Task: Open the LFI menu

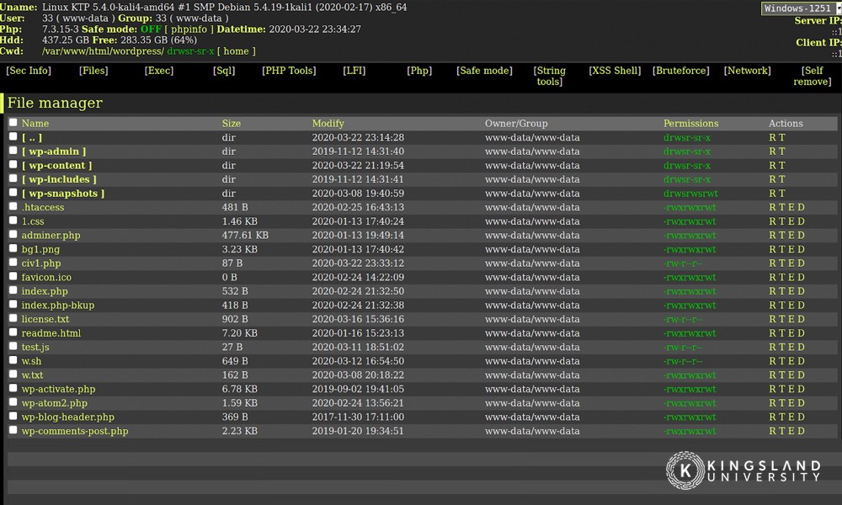Action: (x=354, y=71)
